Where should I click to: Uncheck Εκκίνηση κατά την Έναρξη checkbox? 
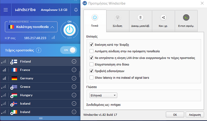pos(91,45)
